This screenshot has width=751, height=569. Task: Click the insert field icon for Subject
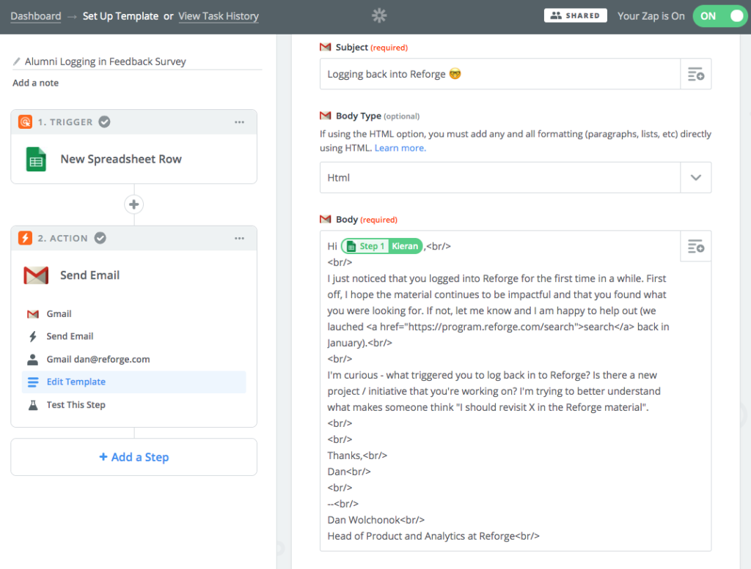pos(695,74)
